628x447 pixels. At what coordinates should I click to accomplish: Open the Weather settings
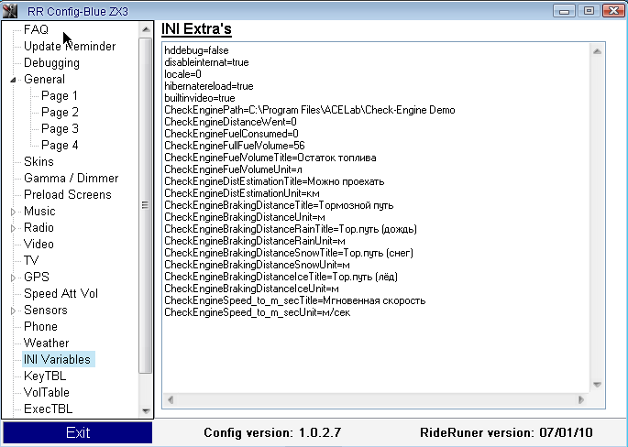[x=46, y=343]
